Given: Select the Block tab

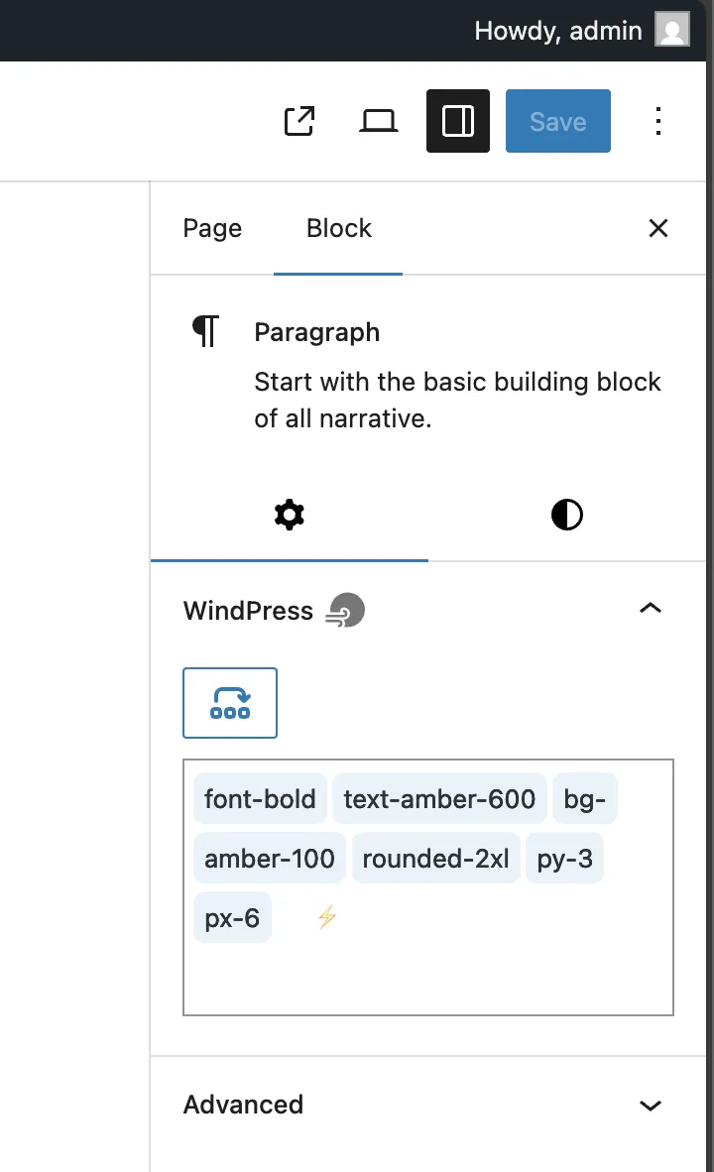Looking at the screenshot, I should [x=338, y=228].
